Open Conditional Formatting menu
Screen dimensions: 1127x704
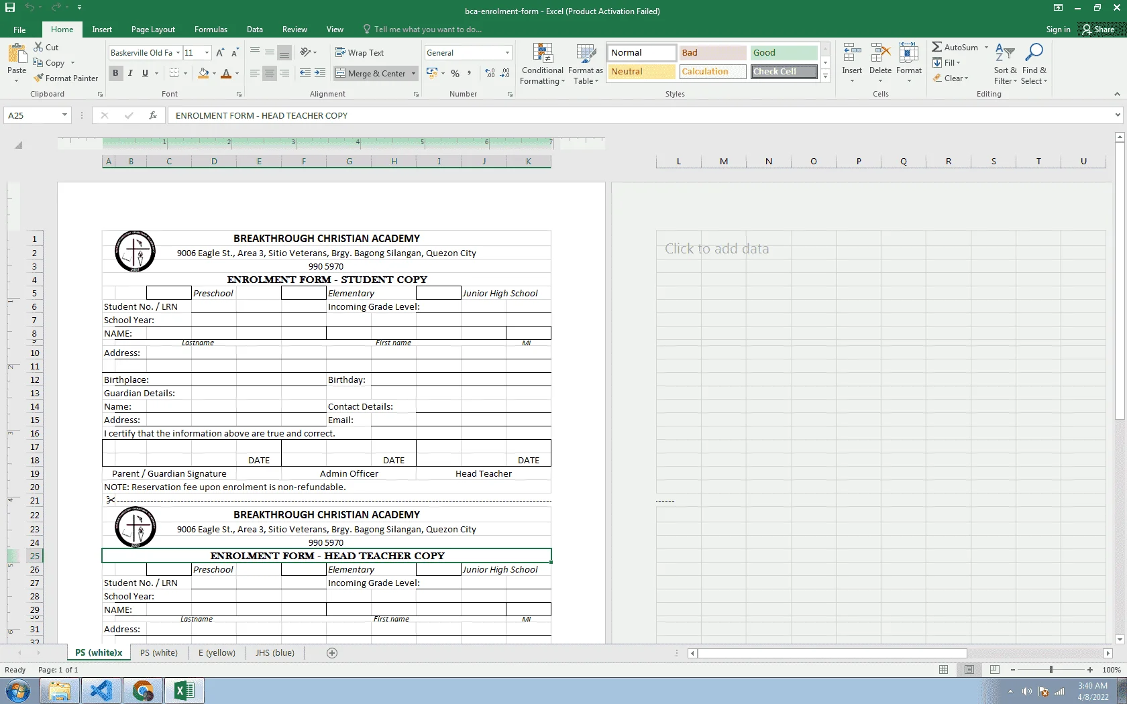(543, 64)
